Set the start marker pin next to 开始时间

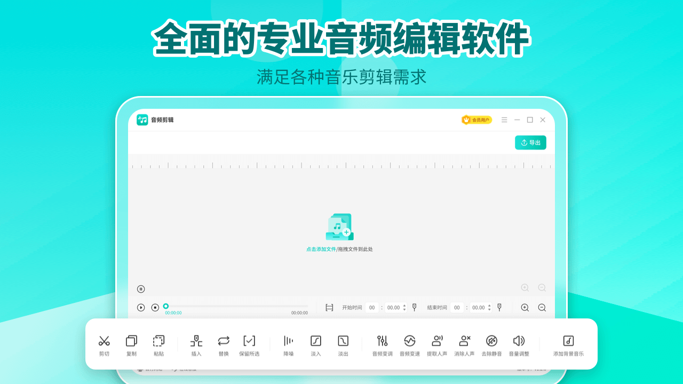tap(414, 307)
